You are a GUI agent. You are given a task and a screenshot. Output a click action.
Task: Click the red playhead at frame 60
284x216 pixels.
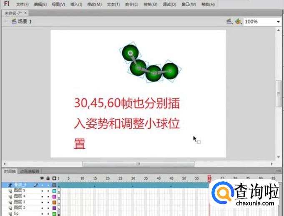click(209, 178)
